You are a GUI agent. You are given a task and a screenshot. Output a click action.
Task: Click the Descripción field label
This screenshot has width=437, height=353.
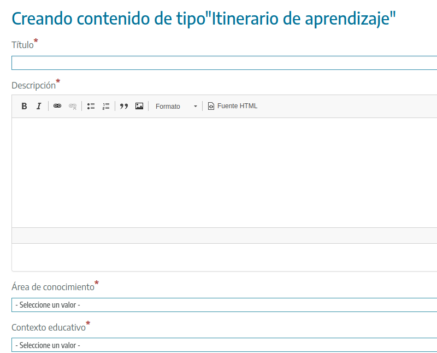click(x=33, y=85)
